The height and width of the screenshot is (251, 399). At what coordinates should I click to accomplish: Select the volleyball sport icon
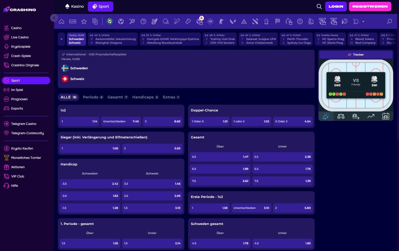point(300,22)
